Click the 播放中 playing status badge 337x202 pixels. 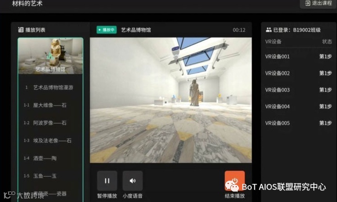point(107,30)
